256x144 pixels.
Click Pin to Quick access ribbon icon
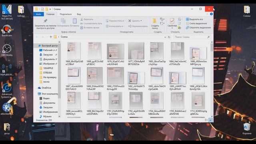click(45, 24)
